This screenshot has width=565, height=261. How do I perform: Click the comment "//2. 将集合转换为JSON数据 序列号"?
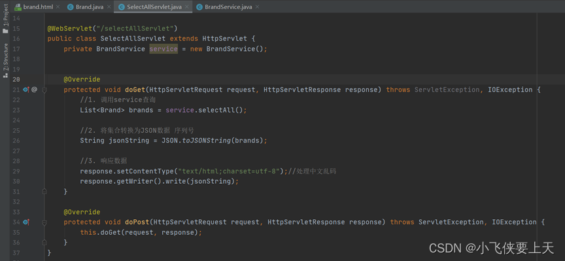(137, 131)
